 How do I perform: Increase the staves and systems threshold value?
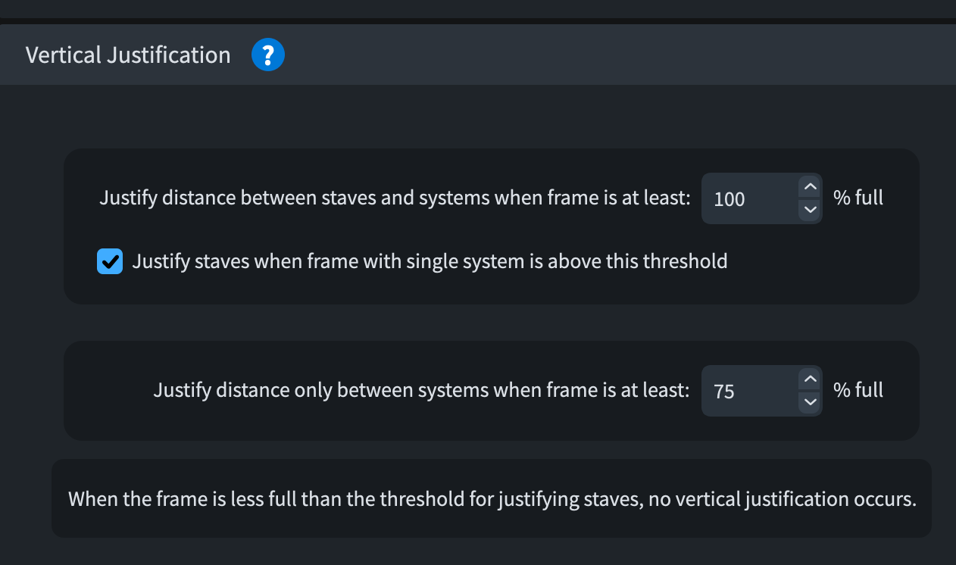[810, 187]
